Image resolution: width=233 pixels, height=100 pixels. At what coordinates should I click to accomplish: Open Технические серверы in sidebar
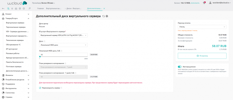15,40
